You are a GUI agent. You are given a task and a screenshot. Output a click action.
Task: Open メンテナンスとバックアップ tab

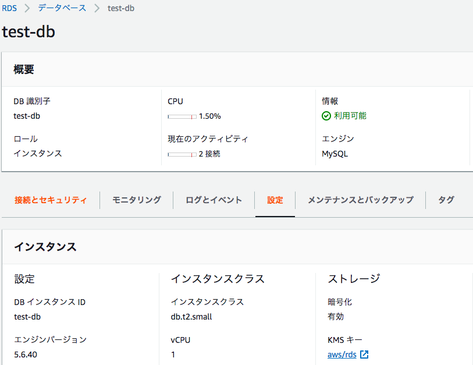(x=361, y=200)
